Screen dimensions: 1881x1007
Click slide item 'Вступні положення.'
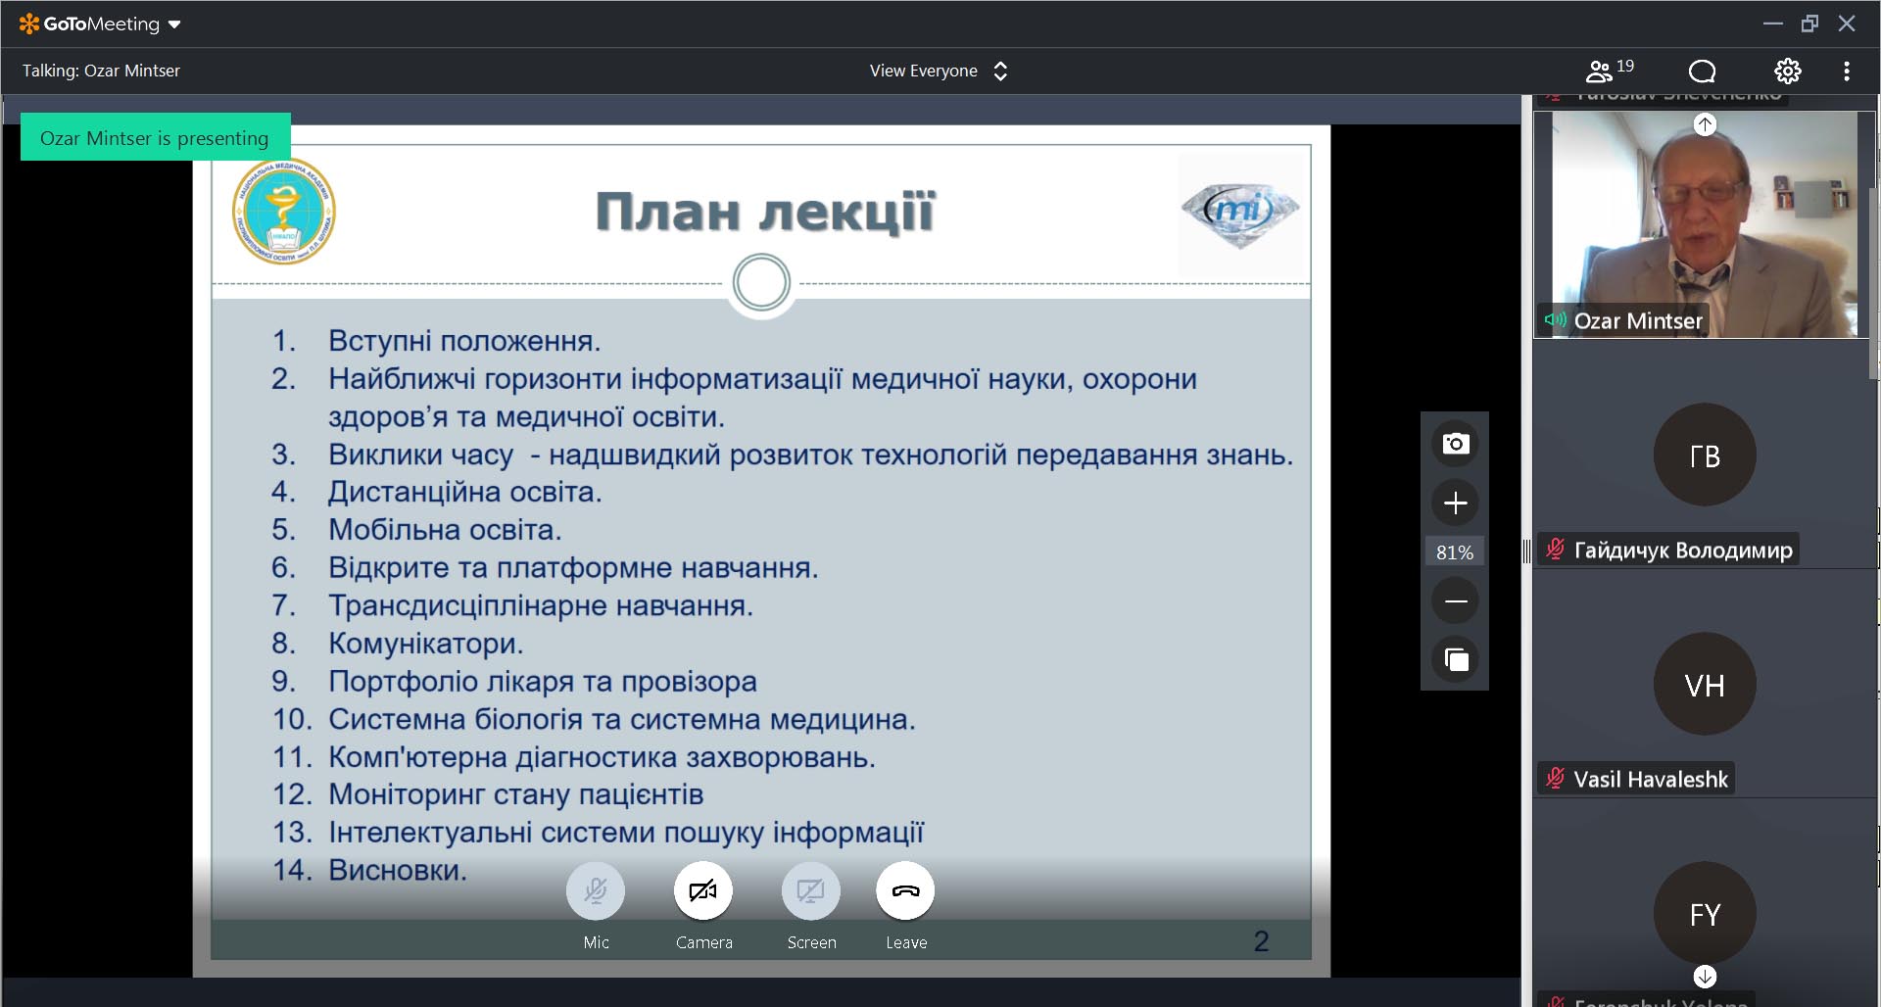point(464,341)
